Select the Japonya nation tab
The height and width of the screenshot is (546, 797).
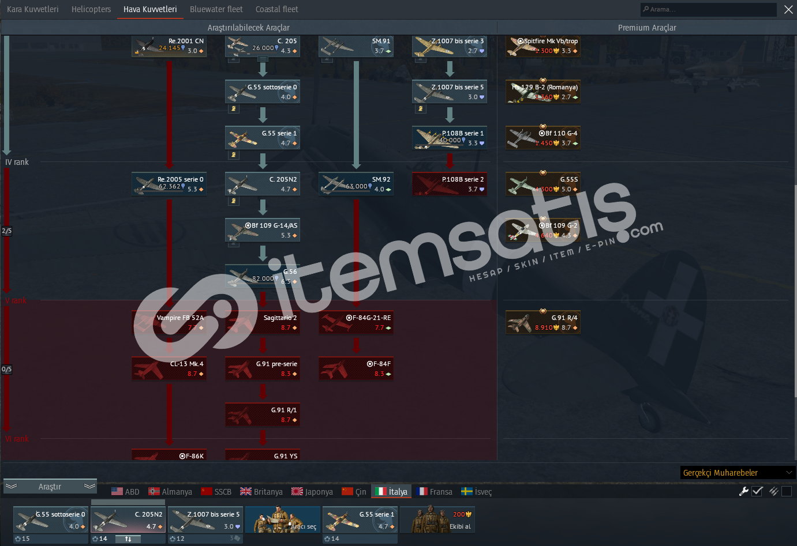tap(312, 491)
